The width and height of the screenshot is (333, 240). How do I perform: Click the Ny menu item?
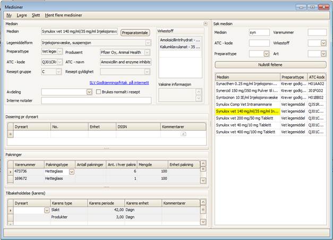pos(9,15)
